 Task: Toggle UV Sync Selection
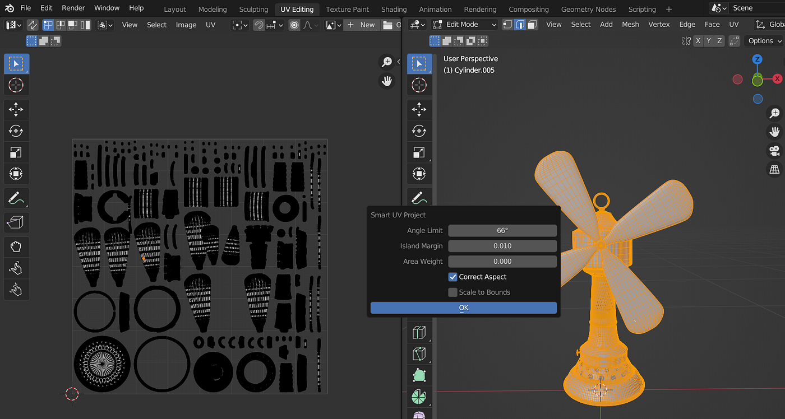[33, 25]
